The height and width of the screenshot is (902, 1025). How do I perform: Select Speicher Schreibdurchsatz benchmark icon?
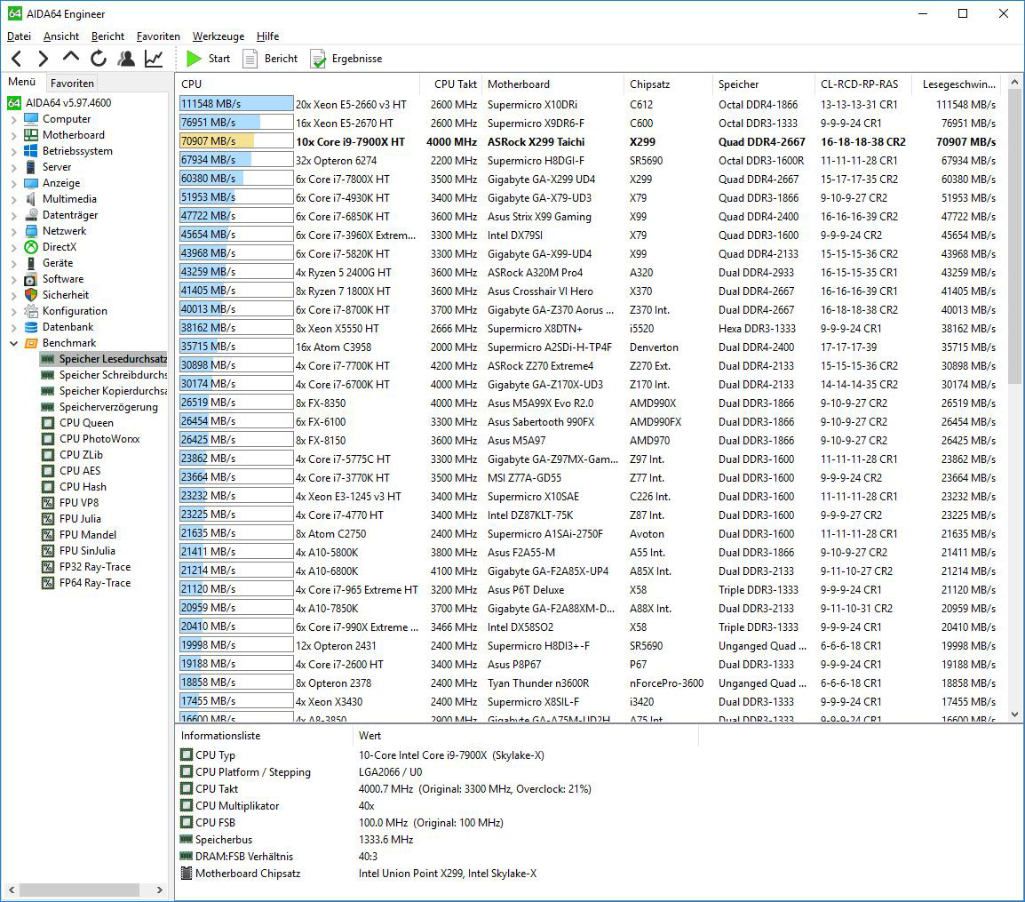pyautogui.click(x=48, y=375)
